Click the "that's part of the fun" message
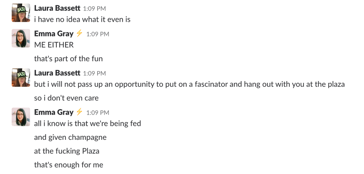 [68, 59]
